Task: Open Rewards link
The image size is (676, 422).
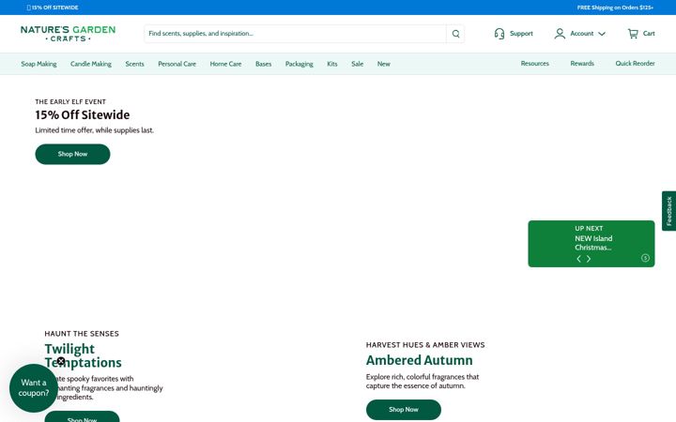Action: coord(582,64)
